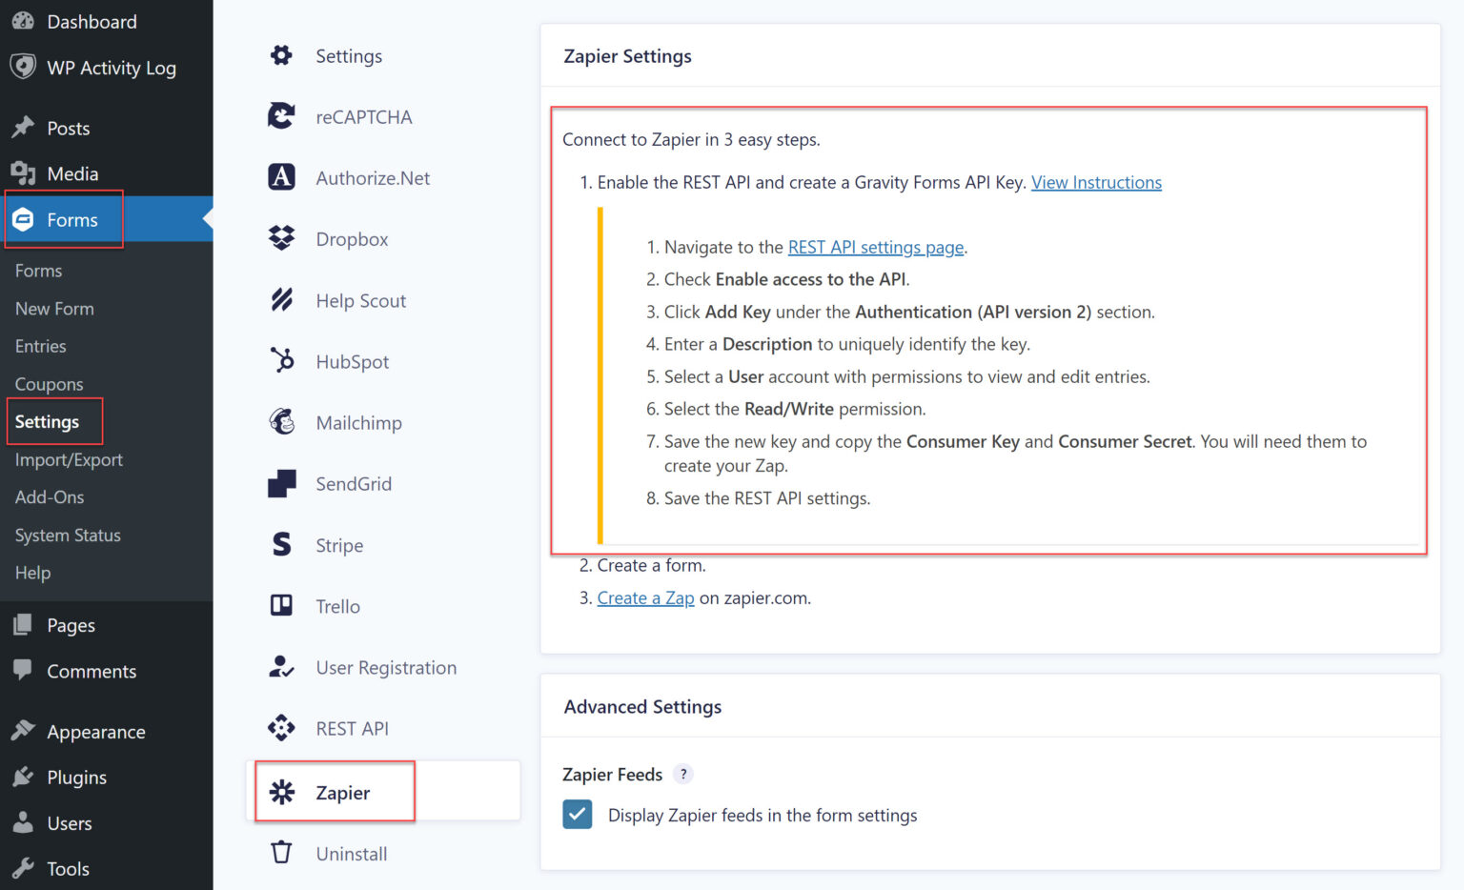Follow the "Create a Zap" link

645,597
